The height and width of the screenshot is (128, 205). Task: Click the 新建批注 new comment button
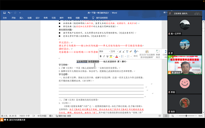click(x=158, y=54)
